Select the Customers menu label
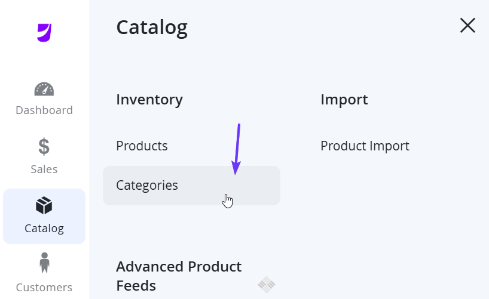The width and height of the screenshot is (489, 299). click(x=44, y=287)
